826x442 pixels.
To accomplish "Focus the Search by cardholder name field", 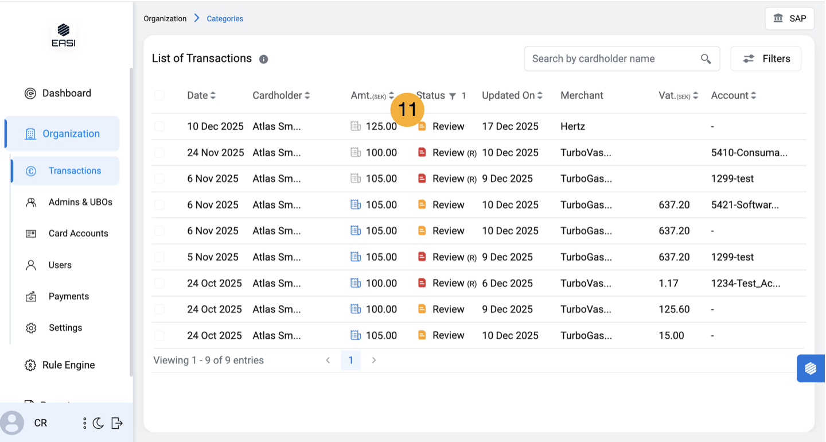I will [x=611, y=59].
